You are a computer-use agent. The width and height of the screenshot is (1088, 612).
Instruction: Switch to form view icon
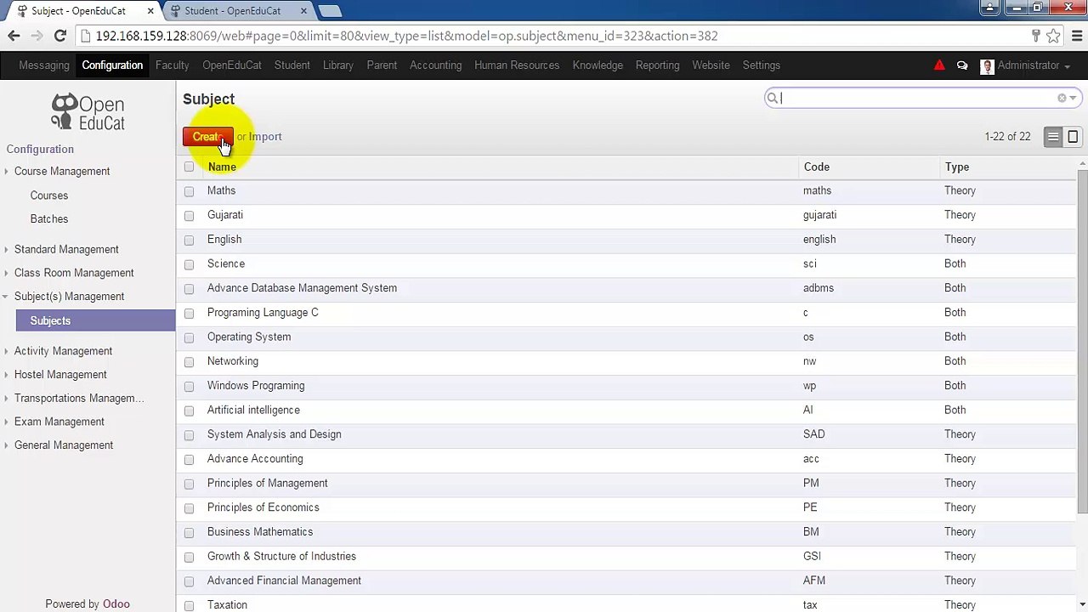(x=1073, y=137)
